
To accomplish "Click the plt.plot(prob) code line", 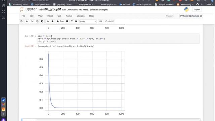I will pos(47,41).
